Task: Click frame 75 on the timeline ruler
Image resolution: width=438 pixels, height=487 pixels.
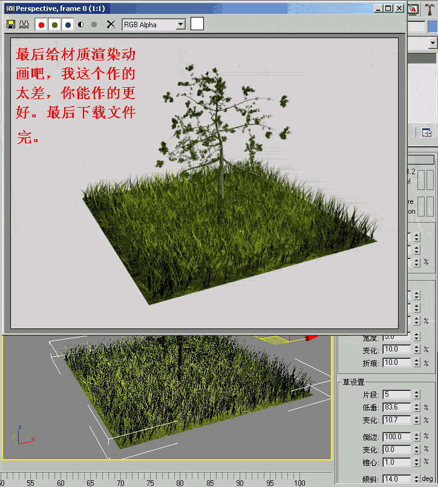Action: pyautogui.click(x=151, y=483)
